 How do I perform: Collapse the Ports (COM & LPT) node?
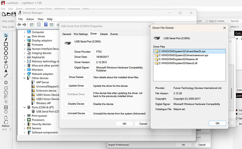tap(25, 107)
